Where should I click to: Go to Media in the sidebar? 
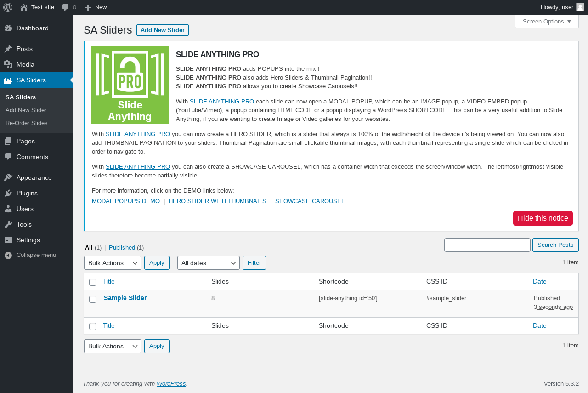click(25, 64)
